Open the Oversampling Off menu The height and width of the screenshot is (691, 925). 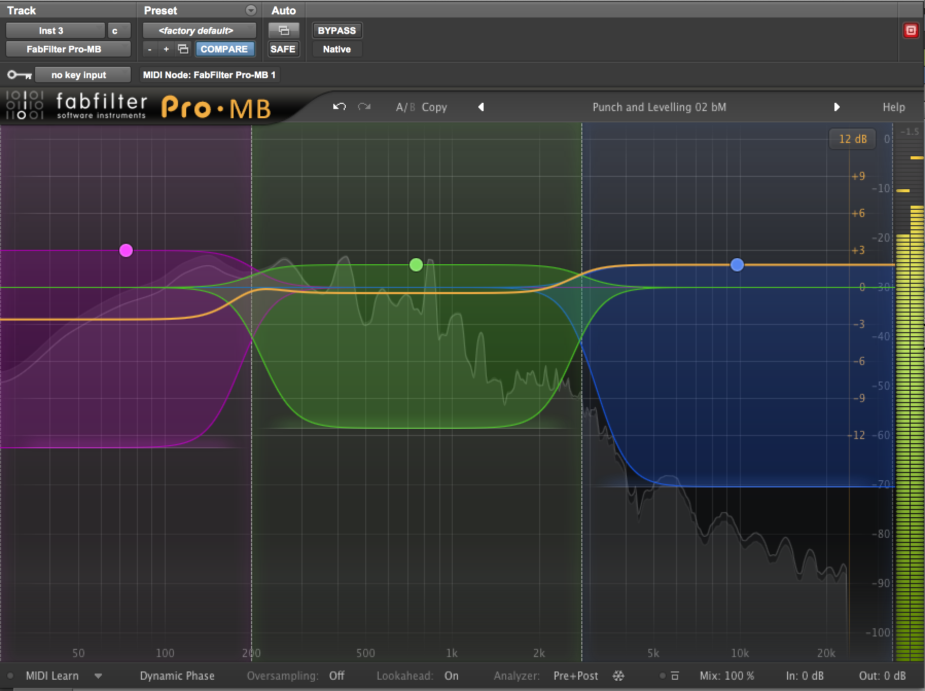(336, 676)
